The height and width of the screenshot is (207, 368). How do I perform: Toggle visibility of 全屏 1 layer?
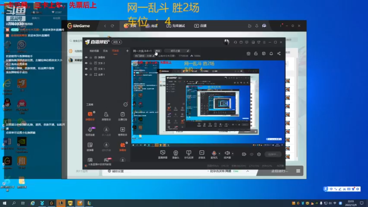coord(86,75)
